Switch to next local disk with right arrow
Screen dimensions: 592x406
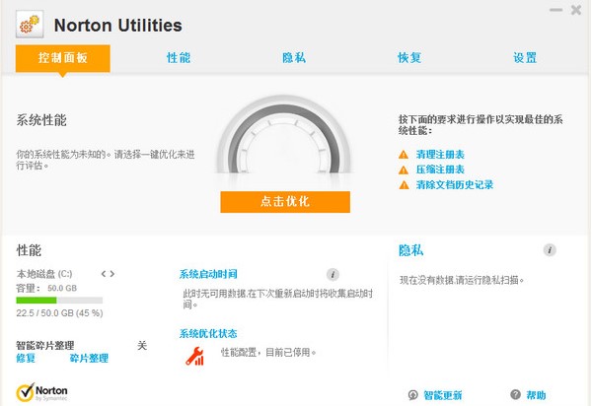coord(112,273)
